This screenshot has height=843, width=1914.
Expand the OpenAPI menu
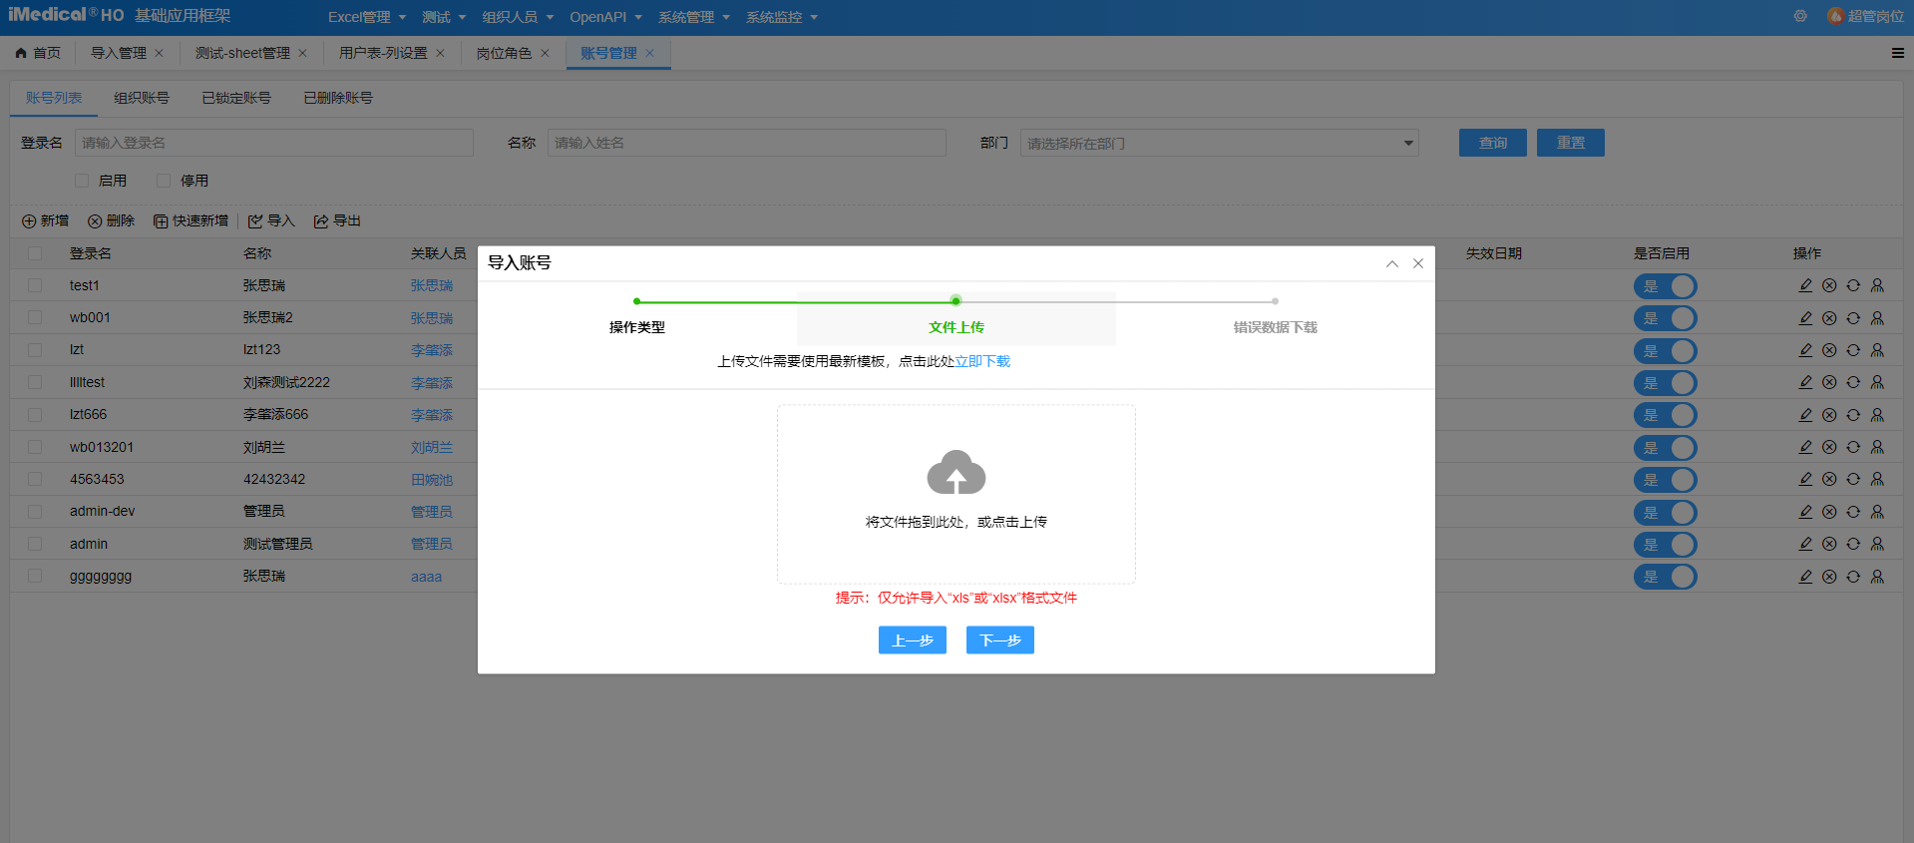[x=605, y=17]
